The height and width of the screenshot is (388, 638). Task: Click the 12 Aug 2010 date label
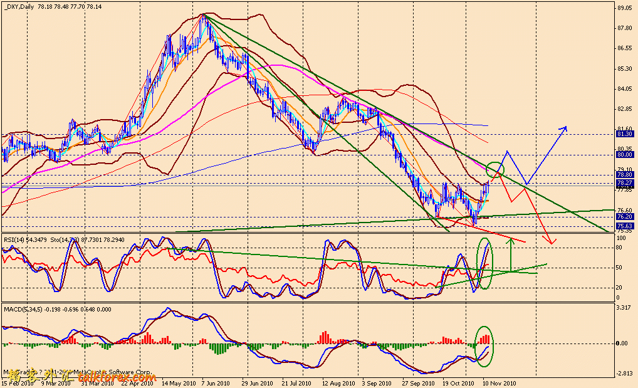coord(338,384)
